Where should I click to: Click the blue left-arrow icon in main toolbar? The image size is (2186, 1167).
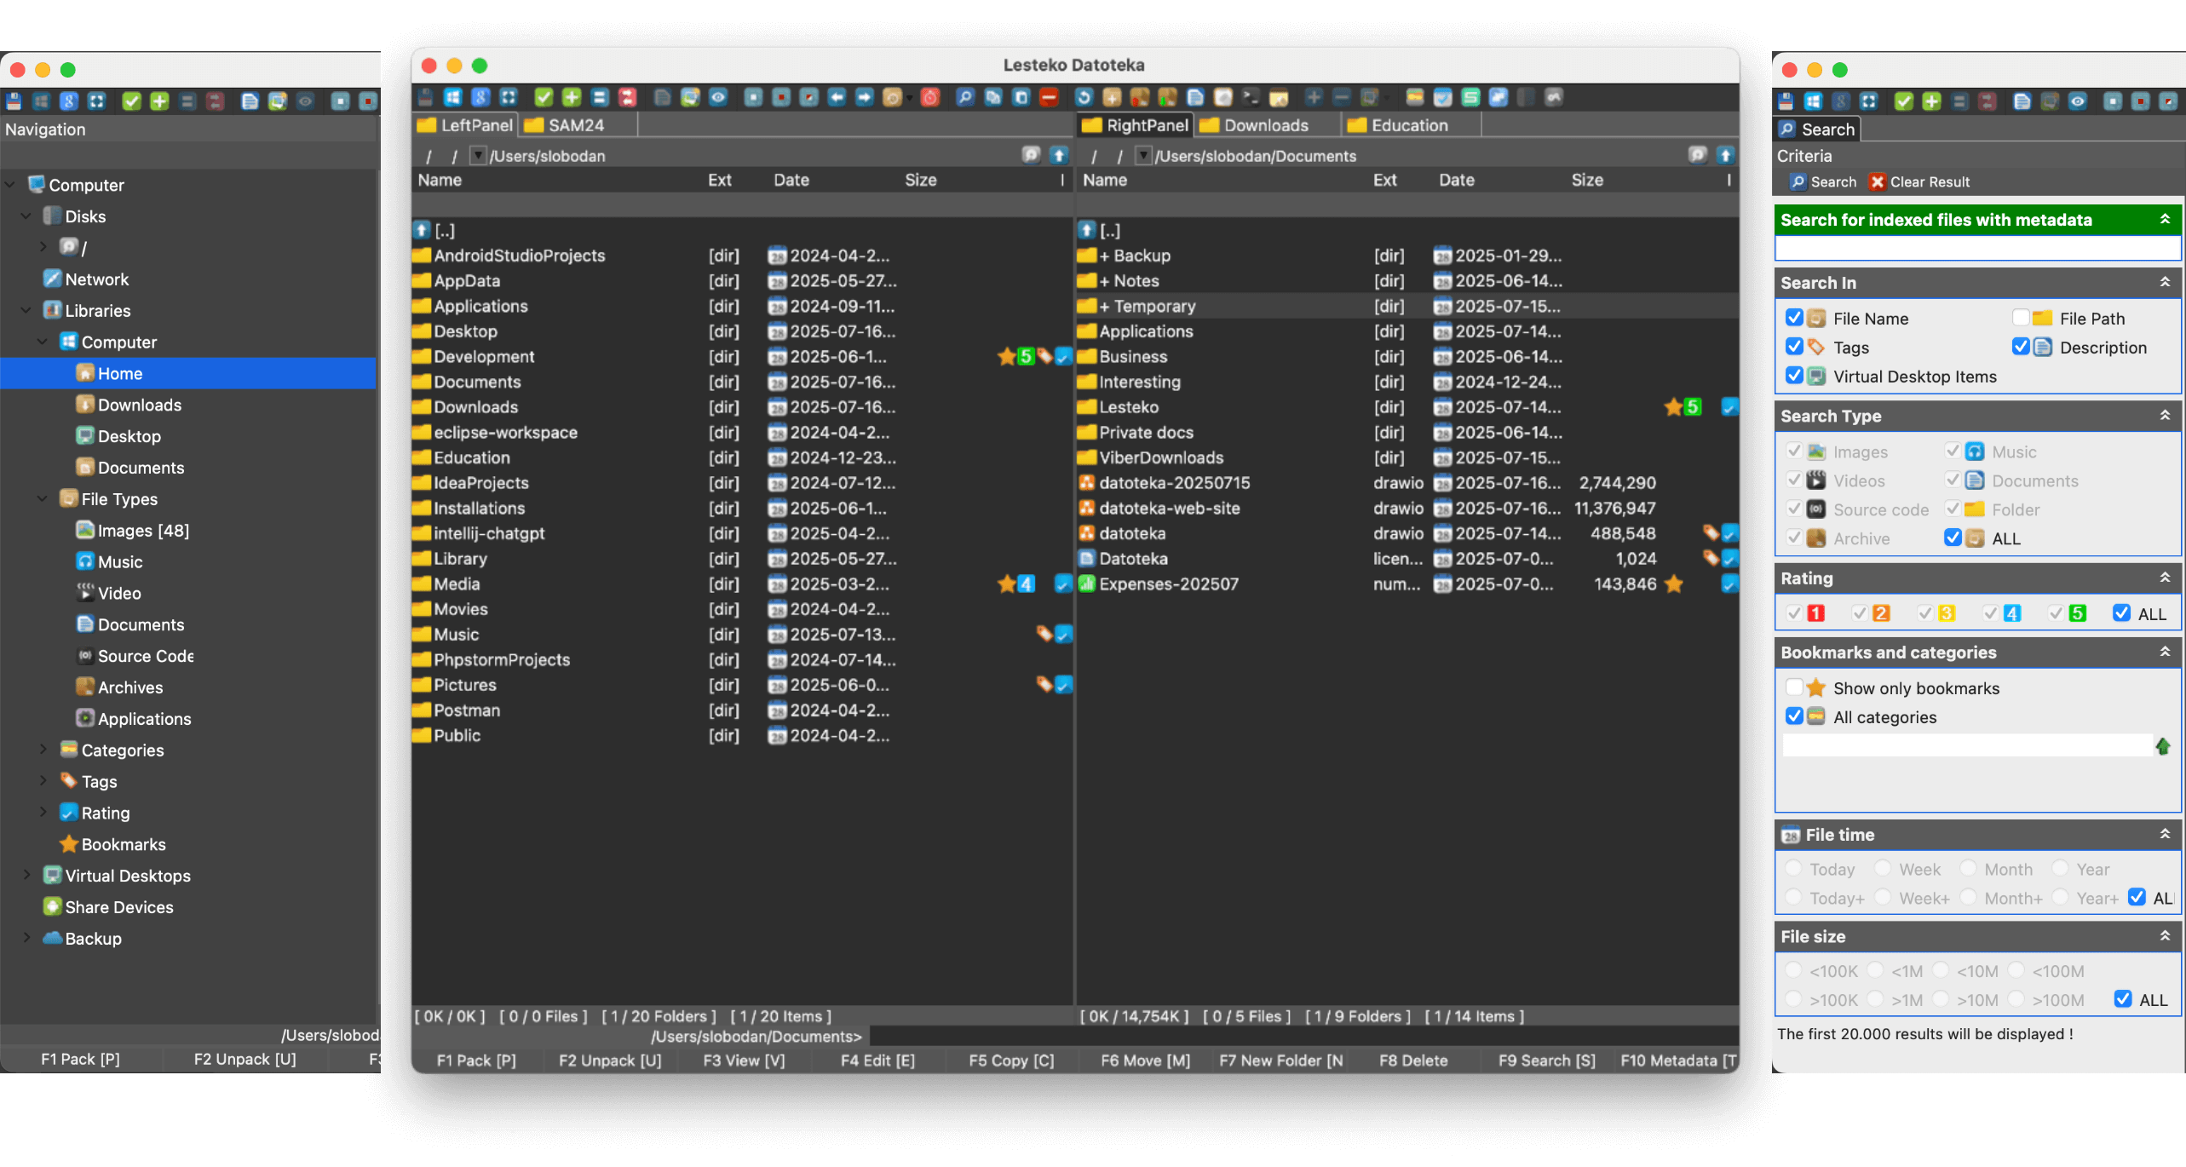[x=837, y=97]
